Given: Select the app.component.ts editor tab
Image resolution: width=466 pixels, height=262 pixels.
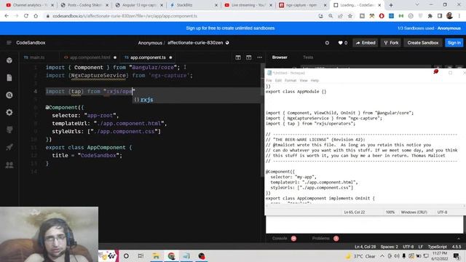Looking at the screenshot, I should [148, 57].
